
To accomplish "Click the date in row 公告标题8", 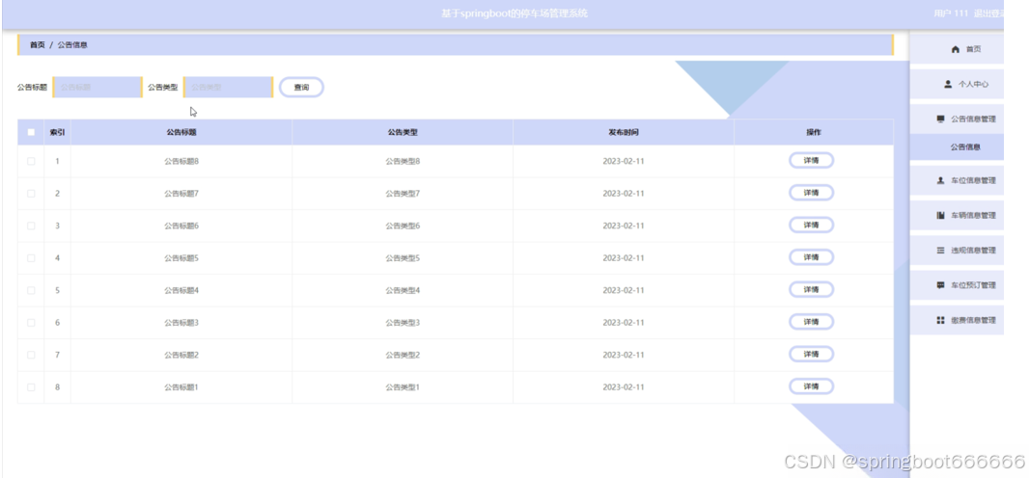I will pos(624,161).
